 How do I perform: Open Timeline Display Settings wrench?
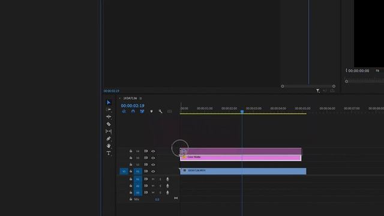pos(160,112)
